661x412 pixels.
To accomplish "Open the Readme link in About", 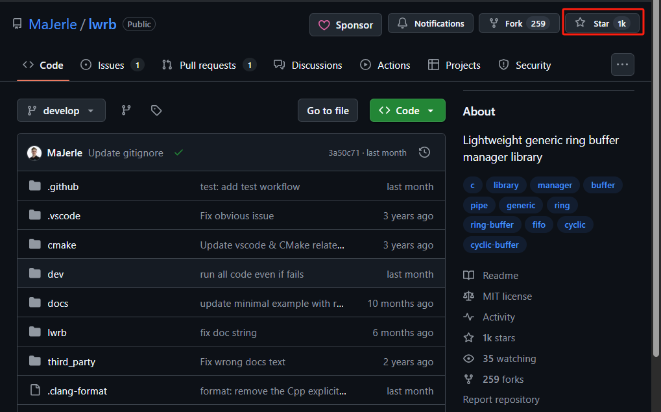I will point(491,275).
